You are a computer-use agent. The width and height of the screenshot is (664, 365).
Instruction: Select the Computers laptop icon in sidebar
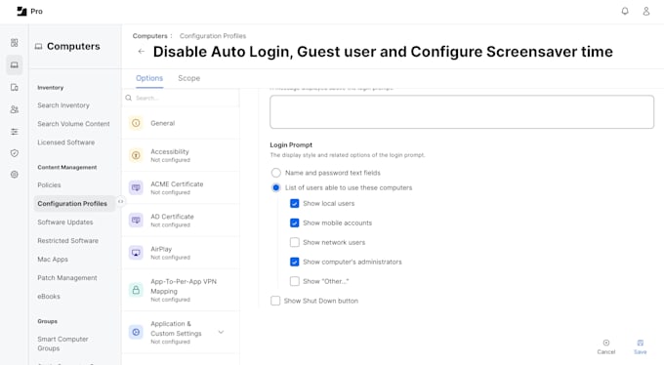pos(15,64)
